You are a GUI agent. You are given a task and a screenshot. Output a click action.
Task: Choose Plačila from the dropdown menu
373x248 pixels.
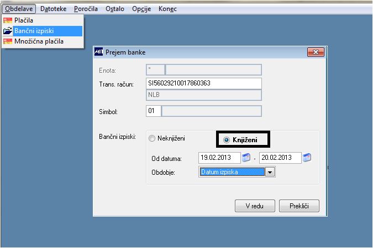tap(43, 20)
